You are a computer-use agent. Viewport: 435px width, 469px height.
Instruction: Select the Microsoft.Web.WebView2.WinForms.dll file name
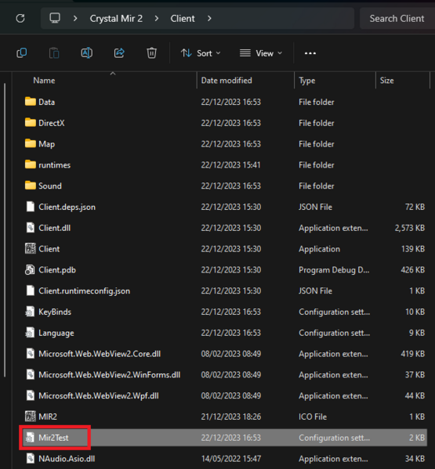tap(109, 375)
